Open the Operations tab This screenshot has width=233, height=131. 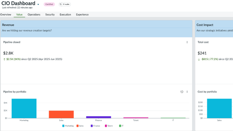click(x=34, y=15)
